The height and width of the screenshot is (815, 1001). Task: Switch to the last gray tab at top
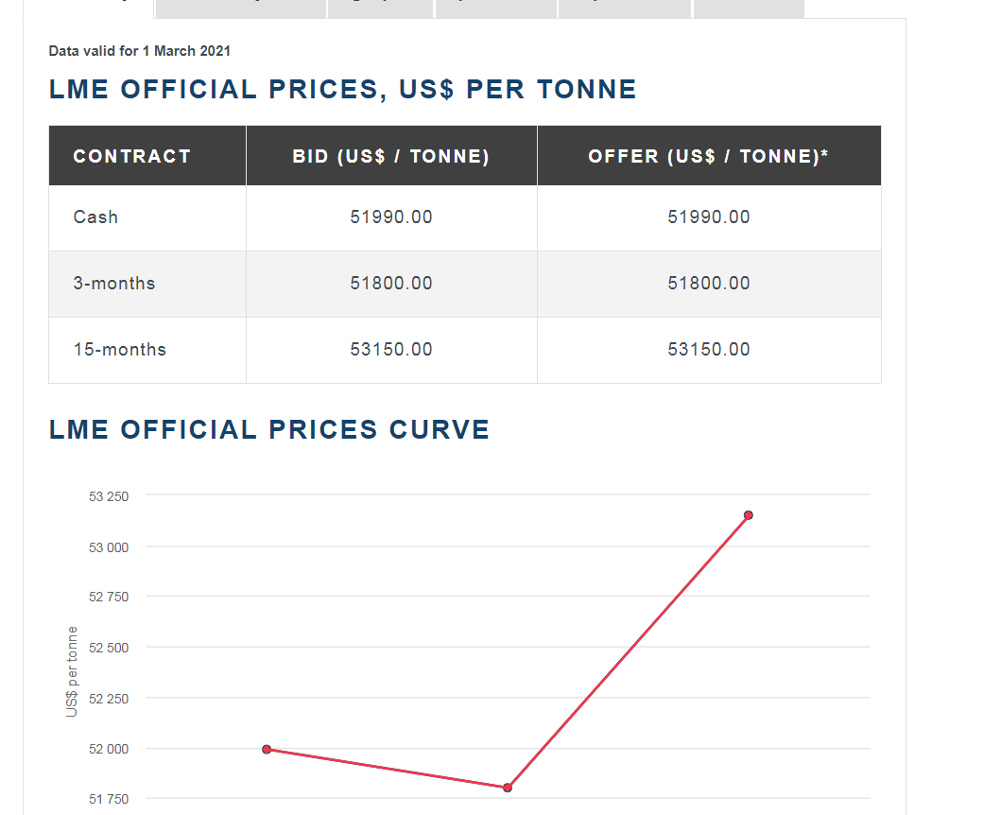(x=749, y=9)
